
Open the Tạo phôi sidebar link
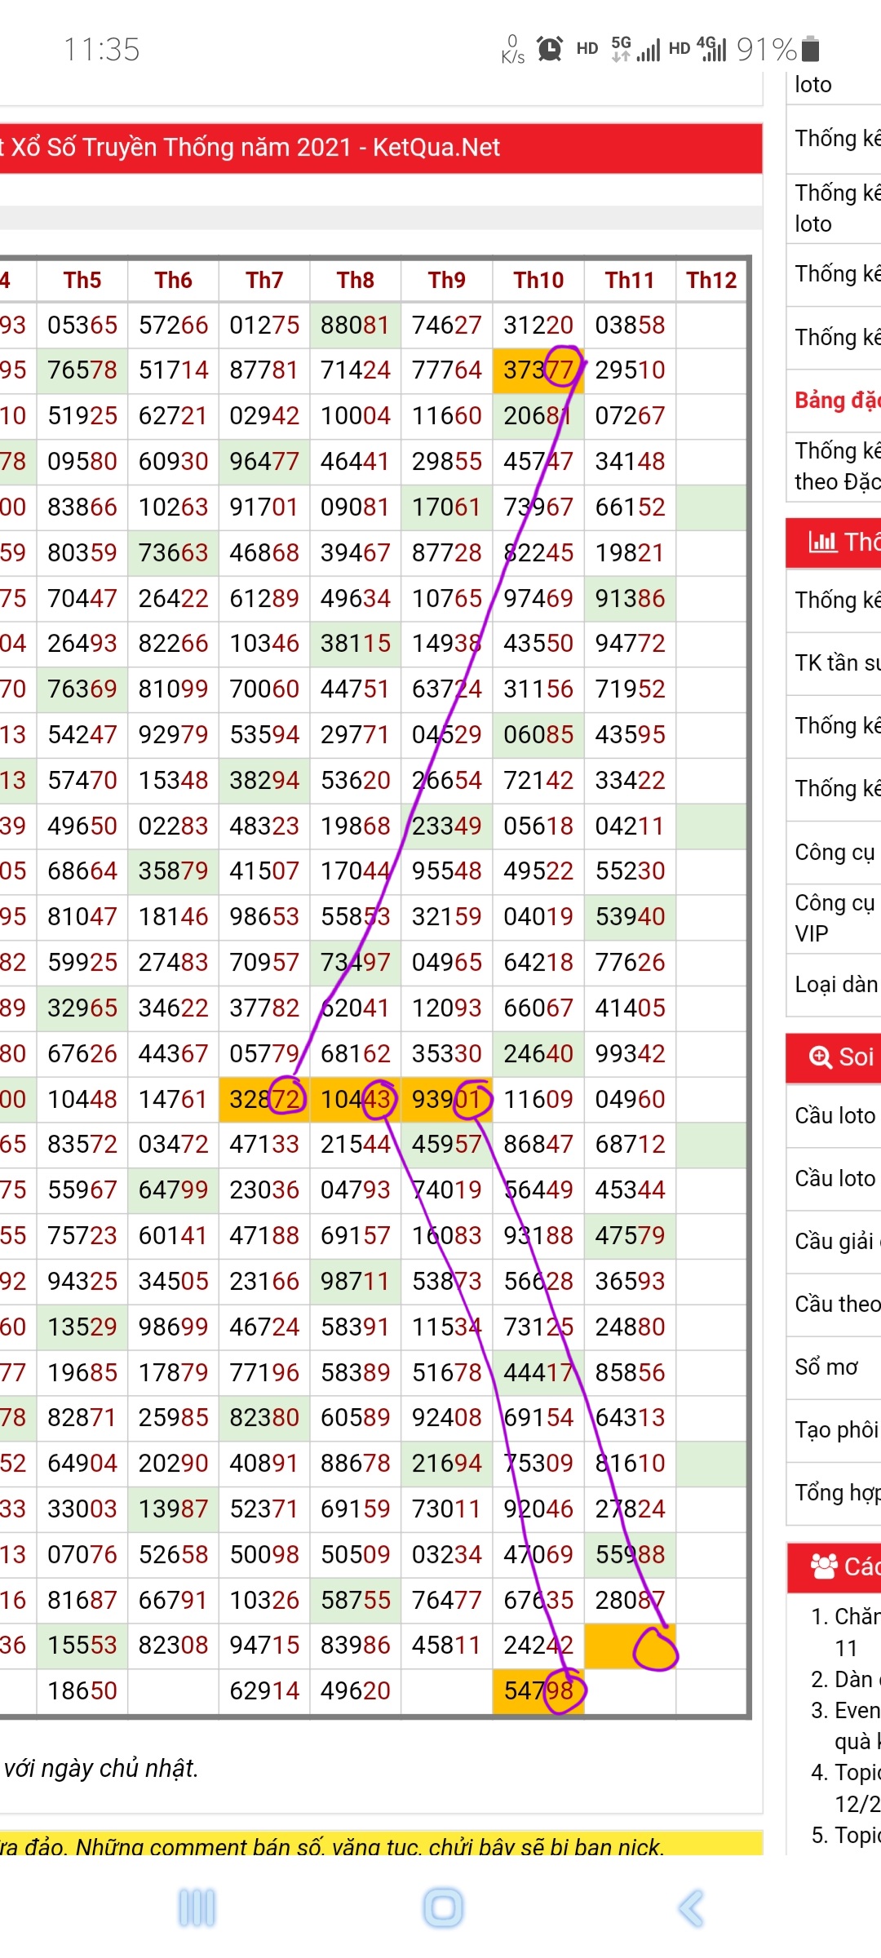point(837,1429)
